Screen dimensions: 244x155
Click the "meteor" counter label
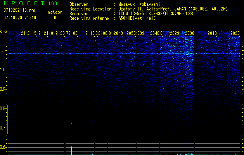click(55, 12)
